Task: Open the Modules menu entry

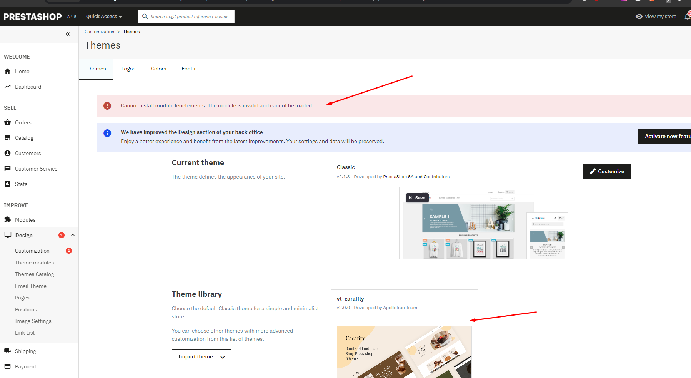Action: coord(25,220)
